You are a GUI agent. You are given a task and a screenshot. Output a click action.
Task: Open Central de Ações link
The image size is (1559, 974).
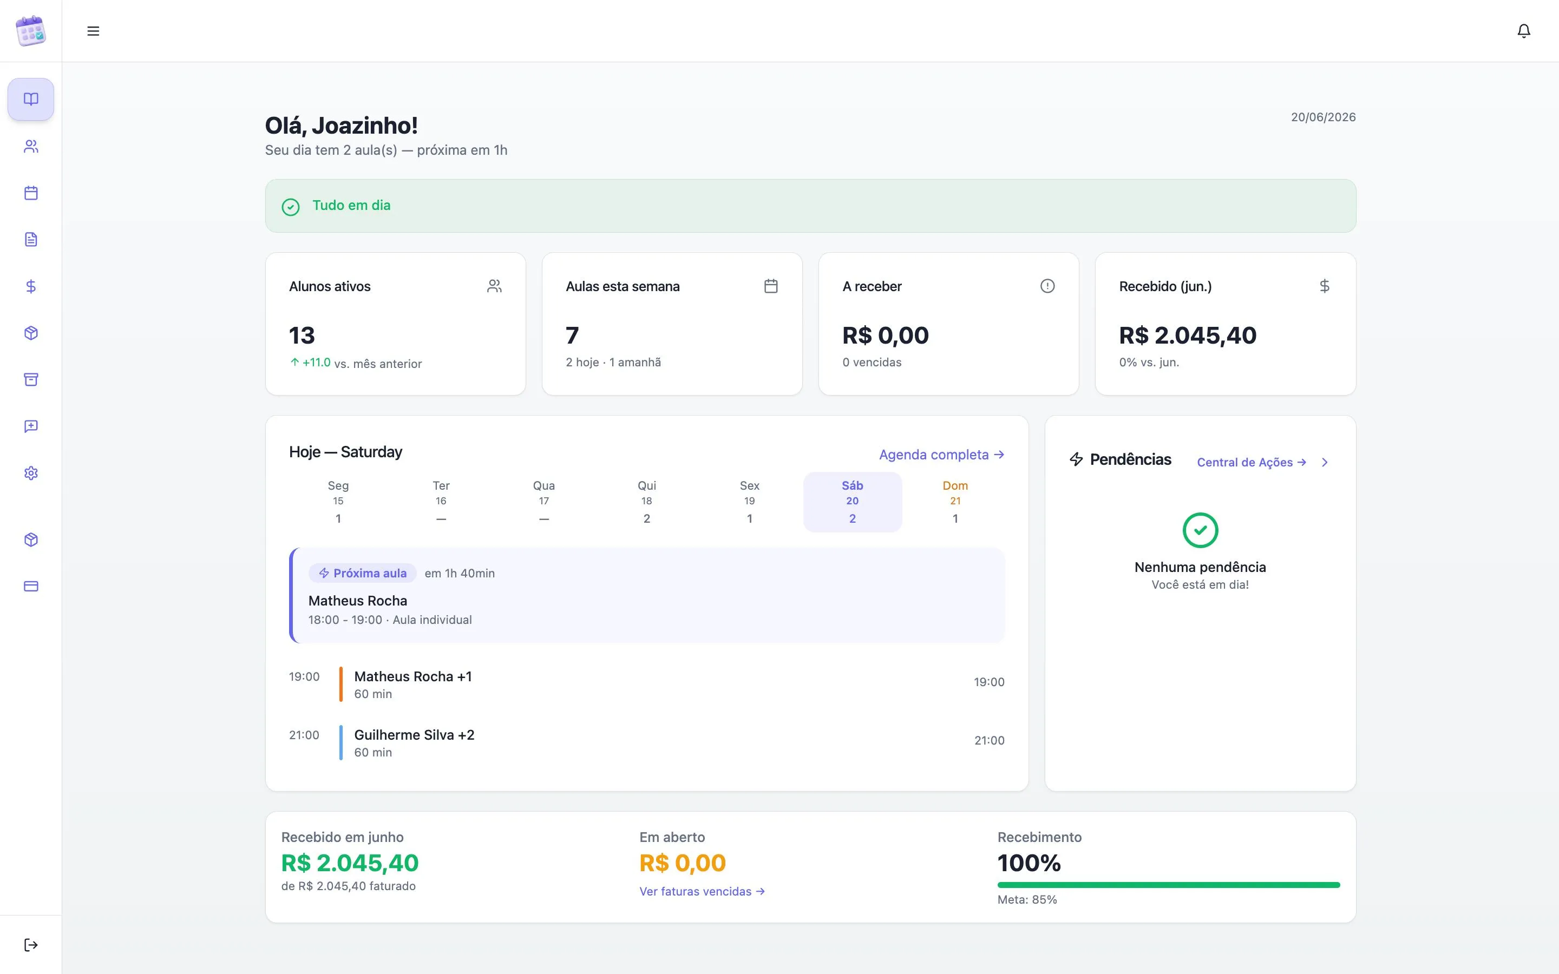pos(1252,463)
